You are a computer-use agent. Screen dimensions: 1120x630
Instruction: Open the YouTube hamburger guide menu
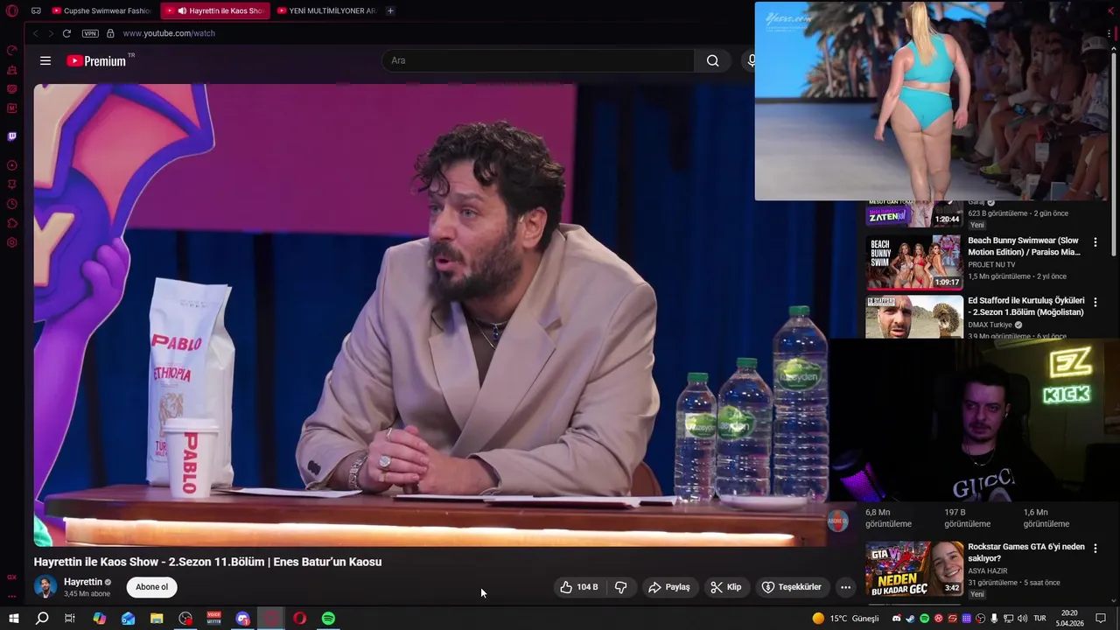(x=45, y=60)
